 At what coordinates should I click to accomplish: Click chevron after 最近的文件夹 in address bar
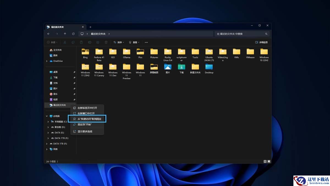[x=109, y=34]
